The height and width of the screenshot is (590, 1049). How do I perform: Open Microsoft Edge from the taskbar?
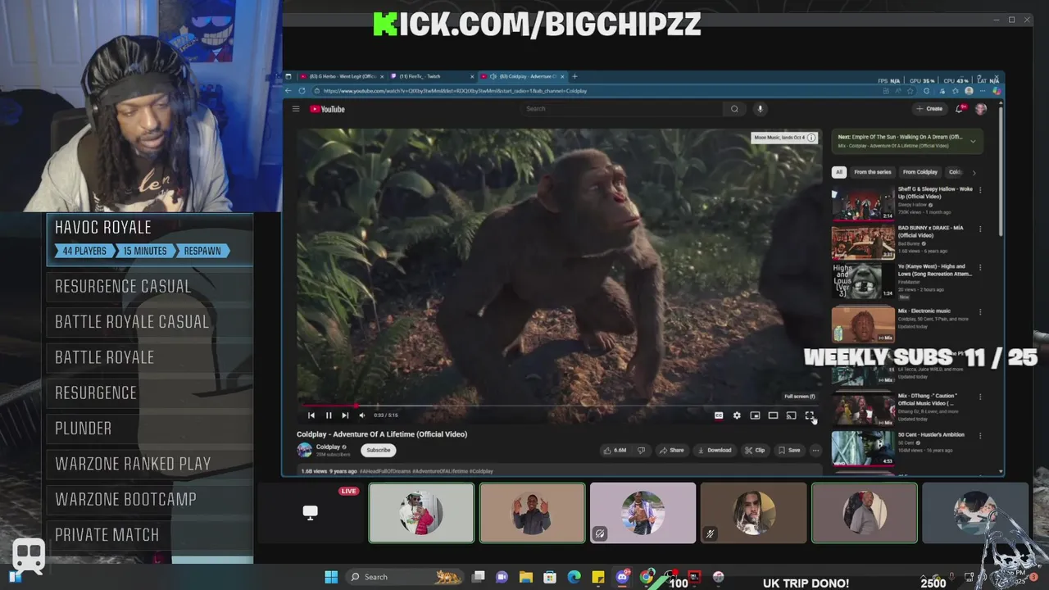(574, 577)
